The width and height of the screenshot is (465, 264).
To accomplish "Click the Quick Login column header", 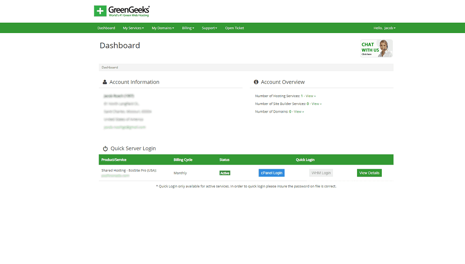I will pos(305,160).
